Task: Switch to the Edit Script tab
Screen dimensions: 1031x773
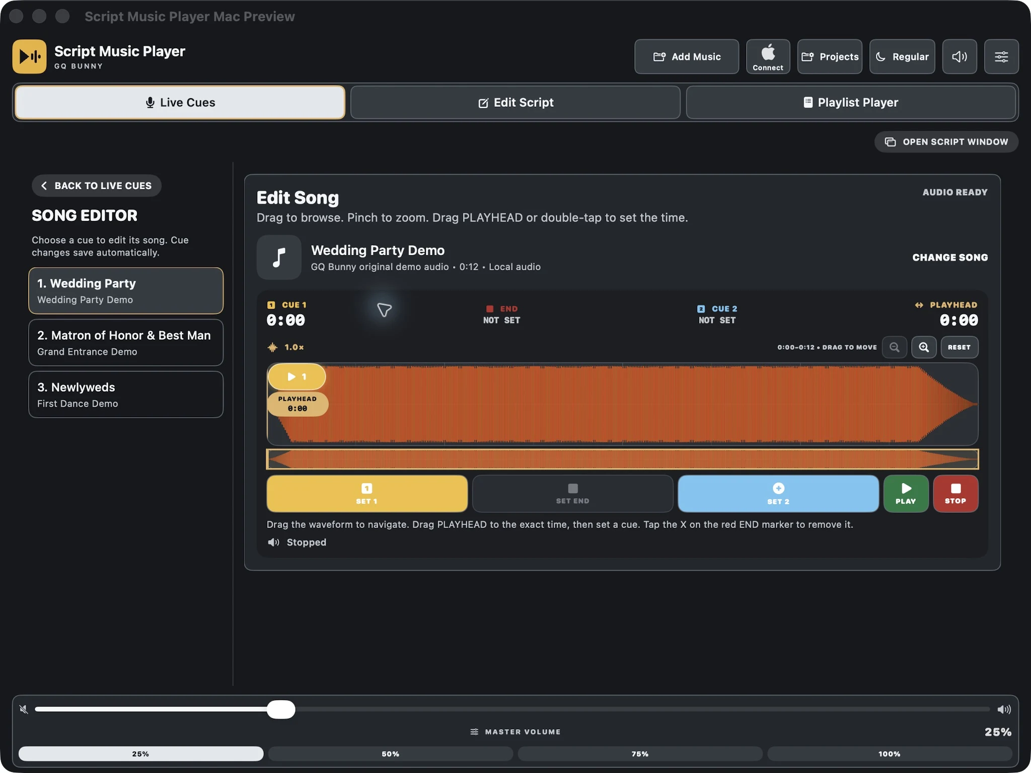Action: coord(515,102)
